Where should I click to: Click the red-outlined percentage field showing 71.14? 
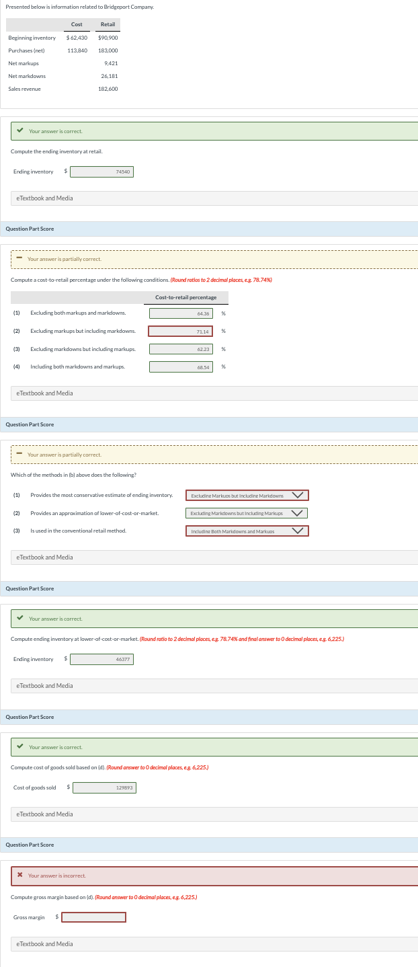pyautogui.click(x=181, y=331)
